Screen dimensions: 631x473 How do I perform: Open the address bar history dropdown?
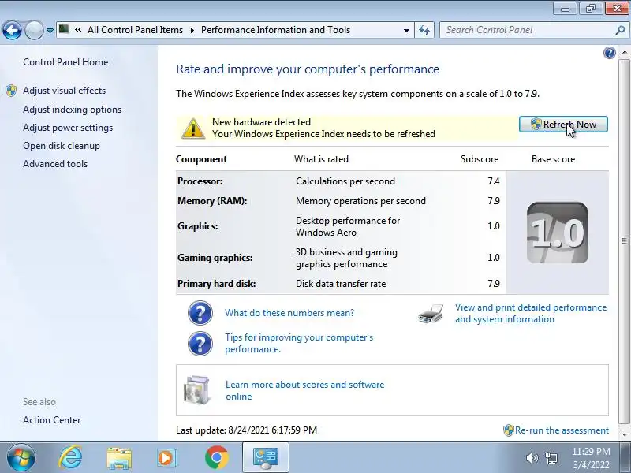click(406, 30)
